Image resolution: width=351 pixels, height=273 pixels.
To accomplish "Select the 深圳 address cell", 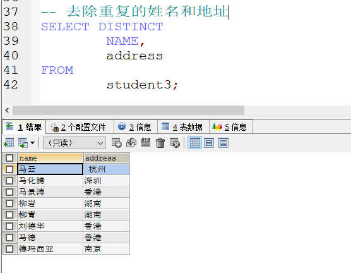I will (x=106, y=181).
